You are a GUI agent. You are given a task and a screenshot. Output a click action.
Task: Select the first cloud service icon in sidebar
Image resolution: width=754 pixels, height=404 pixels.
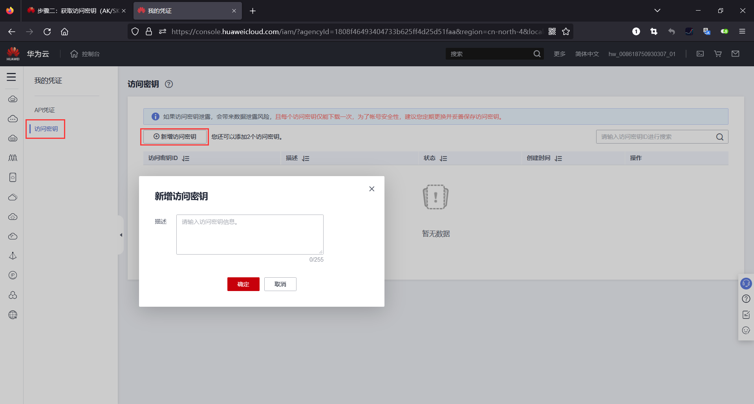13,99
